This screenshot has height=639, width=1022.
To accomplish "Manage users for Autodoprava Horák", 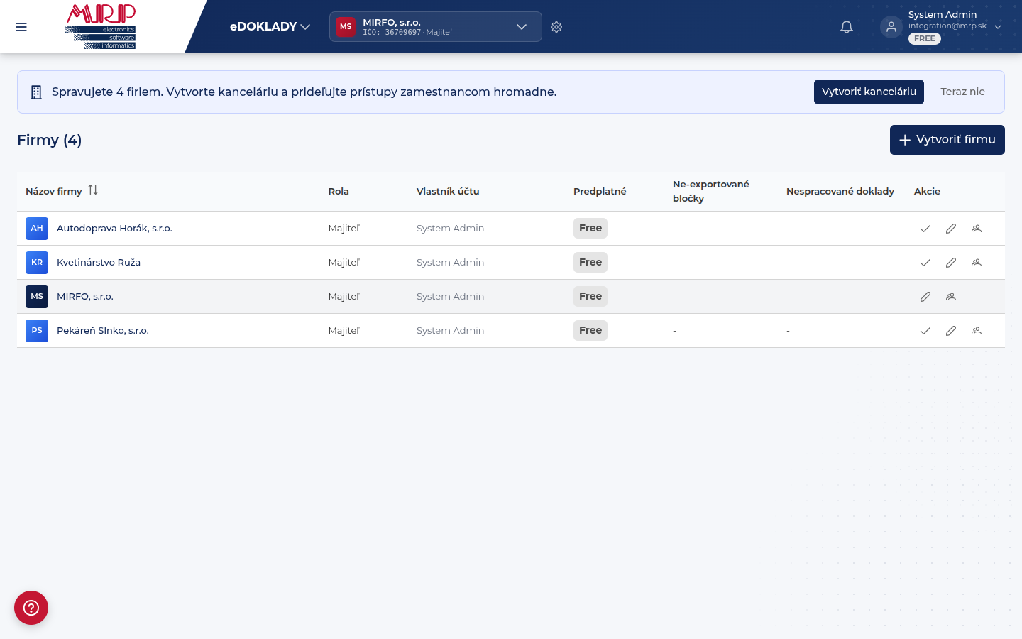I will pyautogui.click(x=977, y=229).
